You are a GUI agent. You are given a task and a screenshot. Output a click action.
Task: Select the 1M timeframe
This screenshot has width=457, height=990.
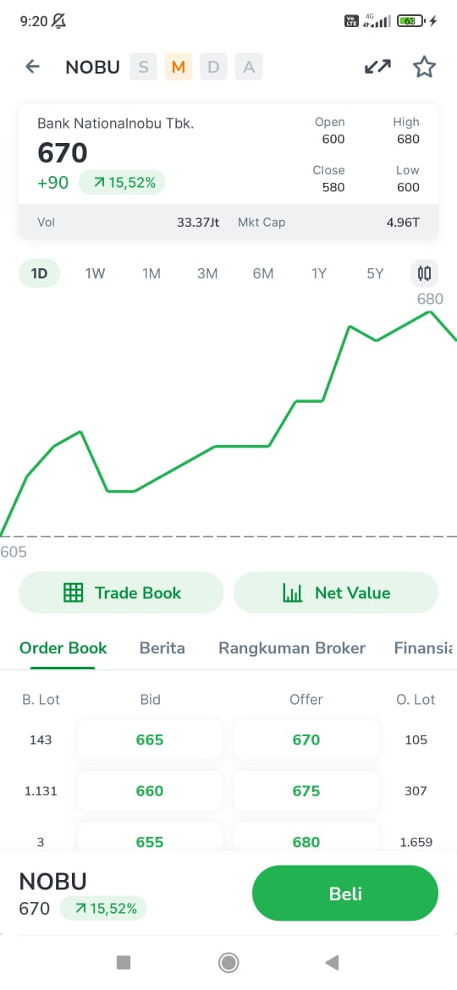click(x=151, y=273)
